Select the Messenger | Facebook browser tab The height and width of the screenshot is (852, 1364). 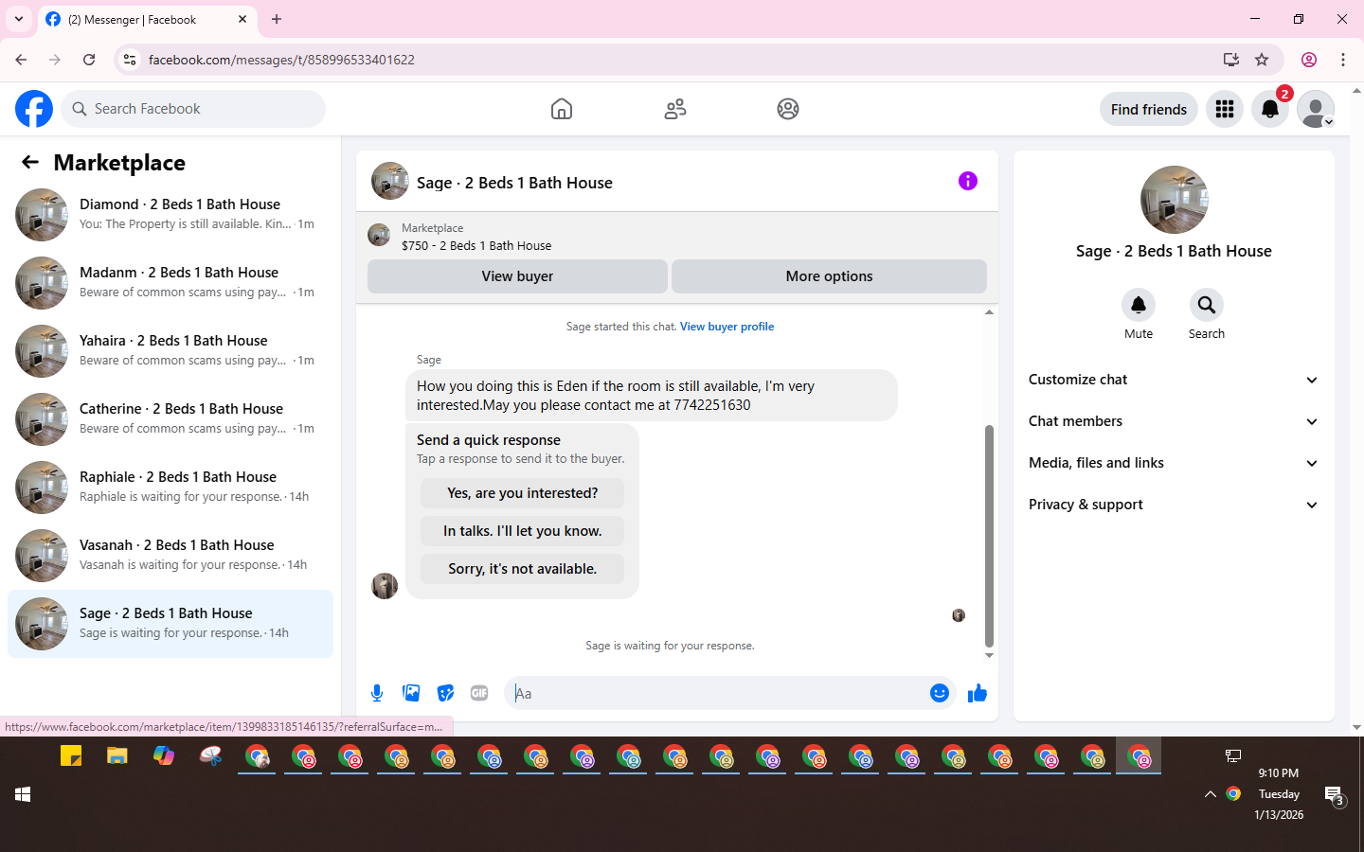[x=147, y=19]
